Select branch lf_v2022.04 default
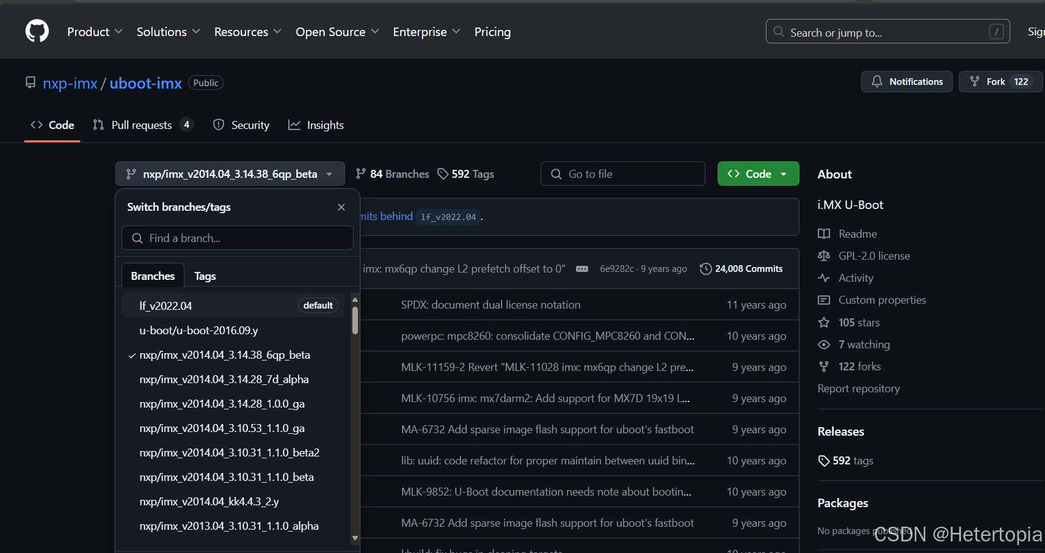The width and height of the screenshot is (1045, 553). 233,306
